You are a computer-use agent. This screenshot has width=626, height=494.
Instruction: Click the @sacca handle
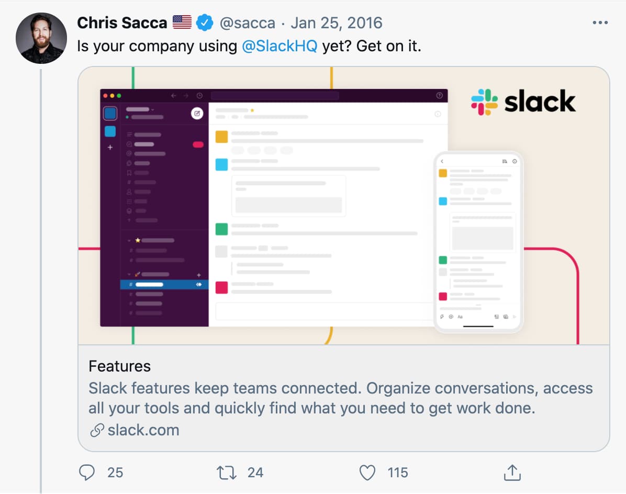248,23
